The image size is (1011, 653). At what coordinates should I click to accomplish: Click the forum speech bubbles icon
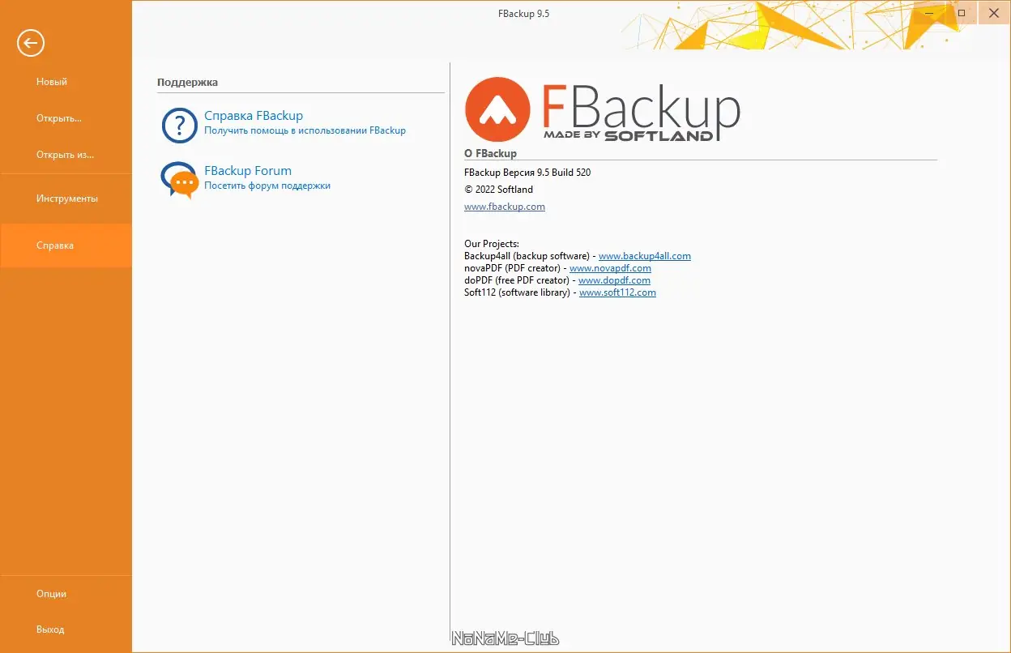pos(179,180)
